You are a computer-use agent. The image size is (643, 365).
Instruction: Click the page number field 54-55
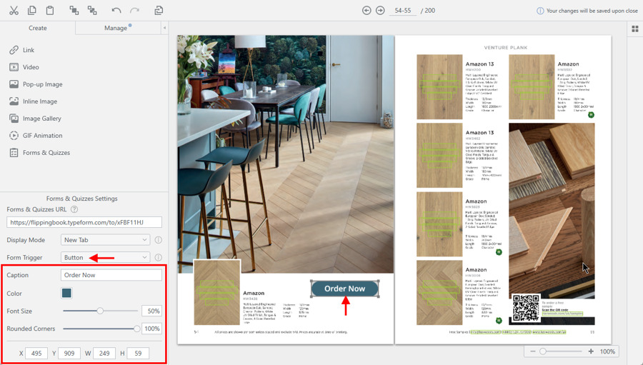pyautogui.click(x=403, y=11)
